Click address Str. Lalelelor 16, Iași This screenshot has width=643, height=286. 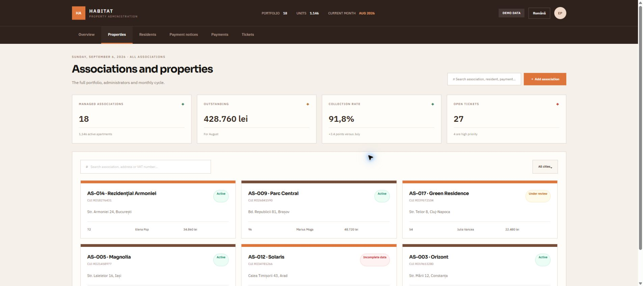(x=104, y=276)
